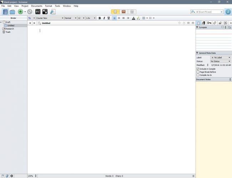Show References pane in inspector

204,23
